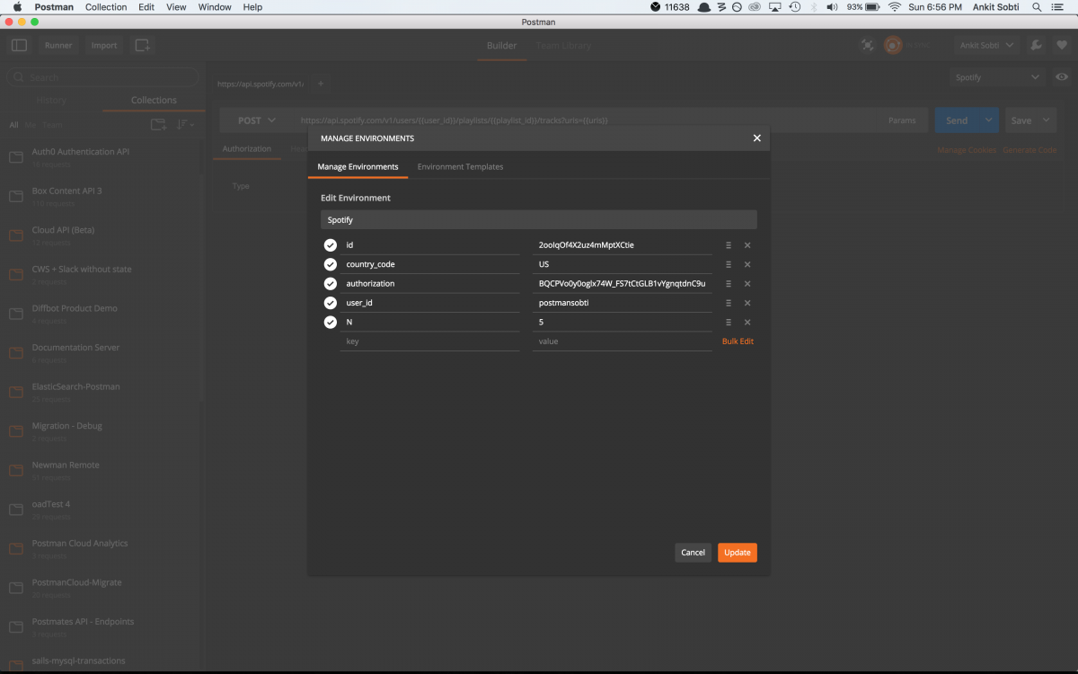1078x674 pixels.
Task: Open the Runner
Action: (58, 45)
